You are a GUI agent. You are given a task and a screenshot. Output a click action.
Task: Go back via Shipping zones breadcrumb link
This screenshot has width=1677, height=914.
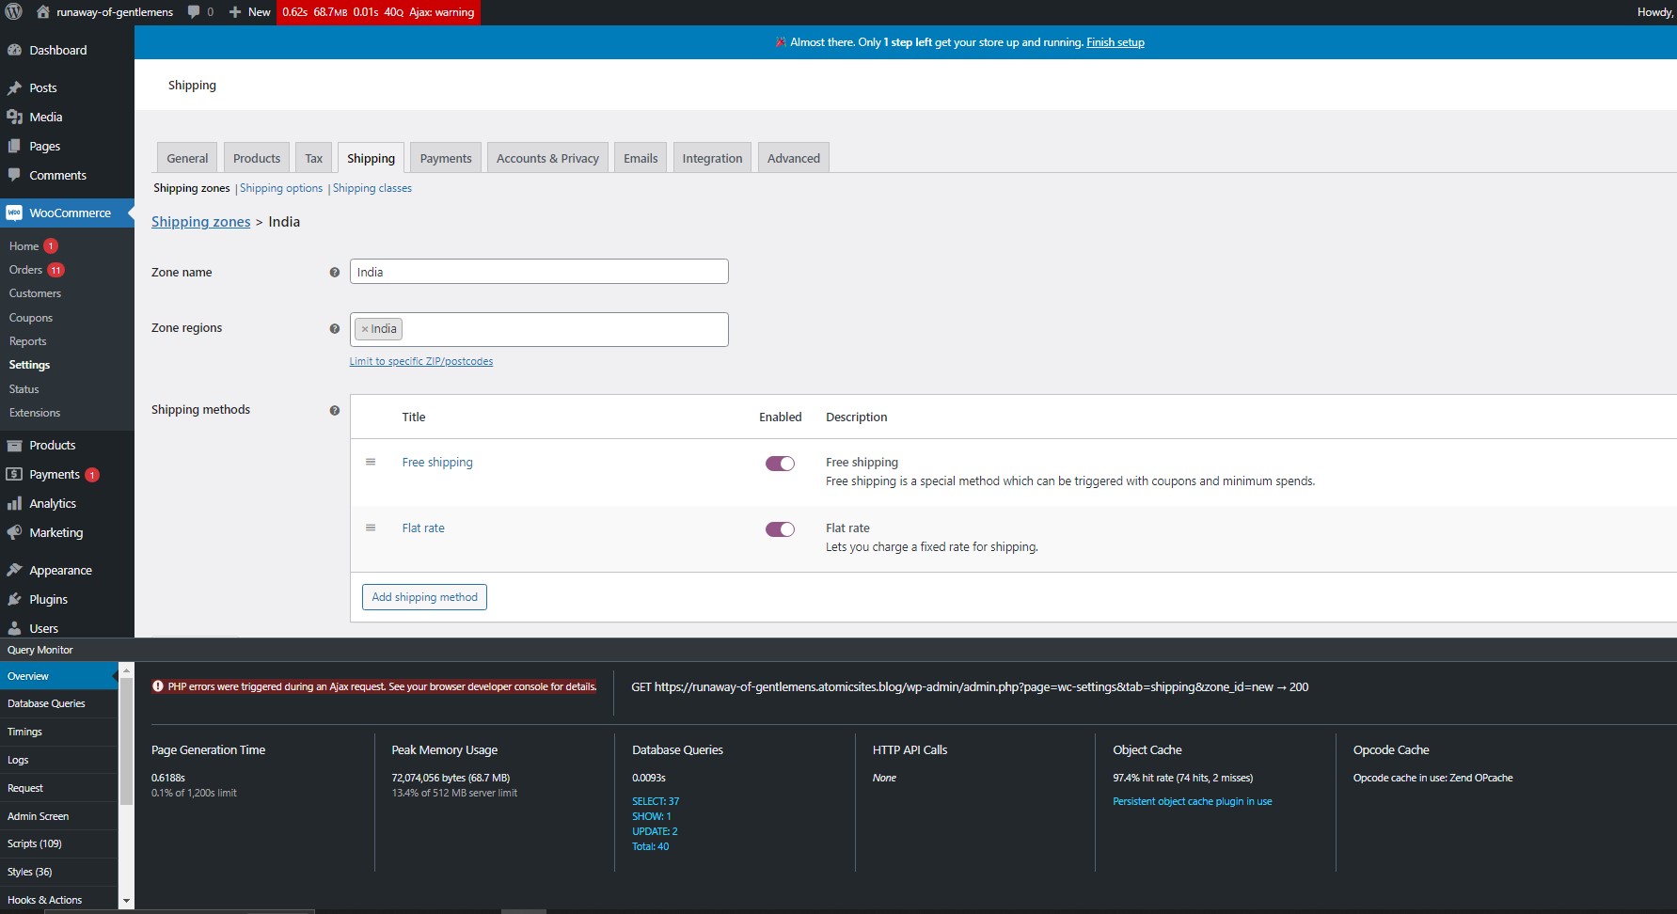(x=201, y=222)
